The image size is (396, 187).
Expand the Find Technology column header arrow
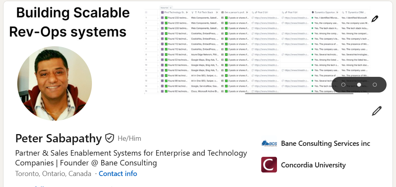tap(187, 13)
